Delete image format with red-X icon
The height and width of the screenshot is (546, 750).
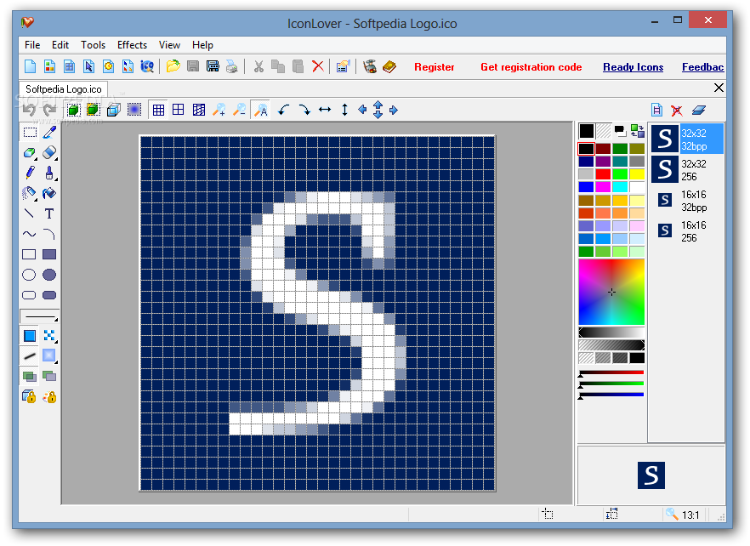(676, 111)
